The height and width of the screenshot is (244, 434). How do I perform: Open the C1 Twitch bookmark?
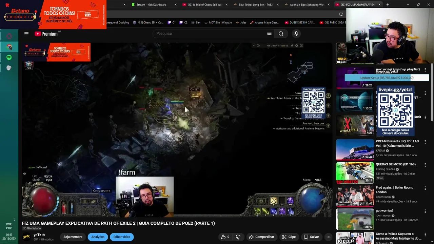pos(172,23)
